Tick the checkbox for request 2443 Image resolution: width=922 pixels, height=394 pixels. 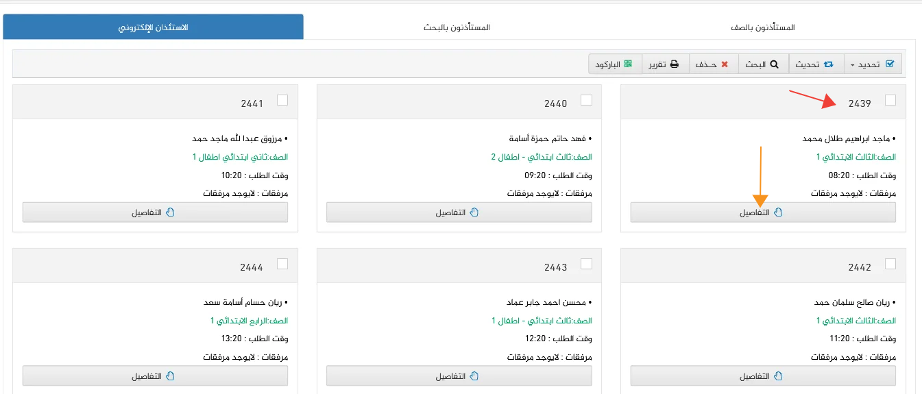pyautogui.click(x=586, y=264)
